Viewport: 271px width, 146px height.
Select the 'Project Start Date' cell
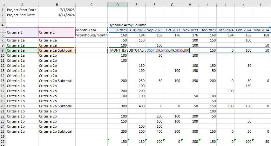(22, 10)
